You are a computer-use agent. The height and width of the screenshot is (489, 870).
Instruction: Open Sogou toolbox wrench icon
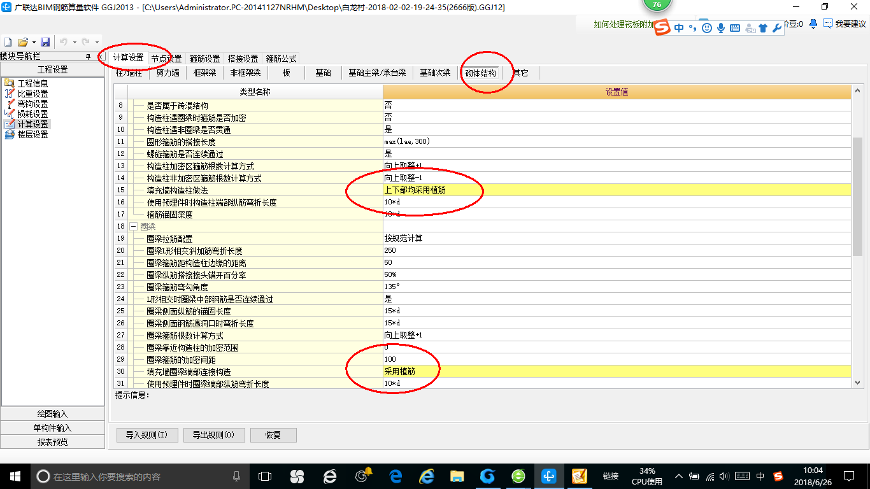click(776, 28)
